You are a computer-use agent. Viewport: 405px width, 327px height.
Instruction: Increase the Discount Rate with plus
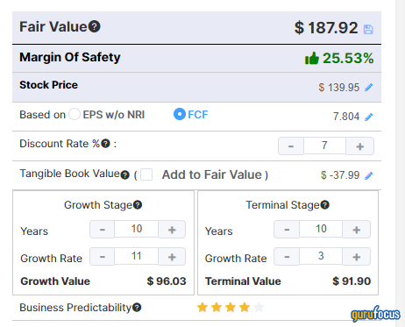point(360,146)
